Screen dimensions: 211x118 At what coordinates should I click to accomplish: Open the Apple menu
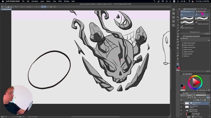tap(3, 1)
